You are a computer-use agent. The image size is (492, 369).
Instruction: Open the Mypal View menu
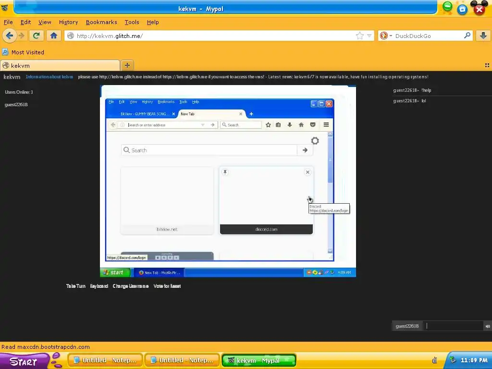coord(45,22)
